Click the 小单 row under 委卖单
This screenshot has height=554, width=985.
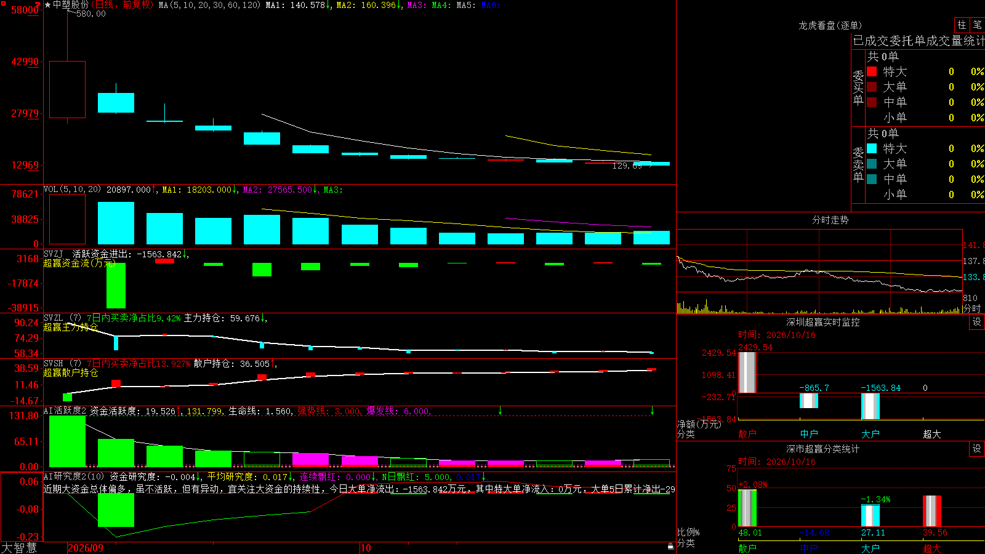click(925, 195)
